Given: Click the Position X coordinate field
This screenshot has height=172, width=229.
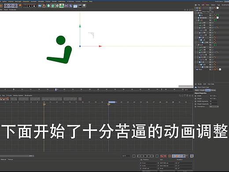Looking at the screenshot, I should (149, 163).
